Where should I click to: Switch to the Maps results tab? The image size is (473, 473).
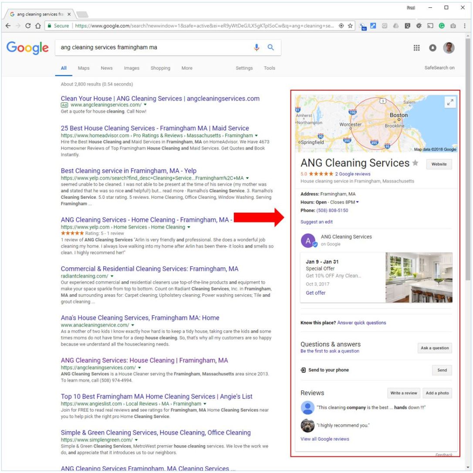pos(84,68)
